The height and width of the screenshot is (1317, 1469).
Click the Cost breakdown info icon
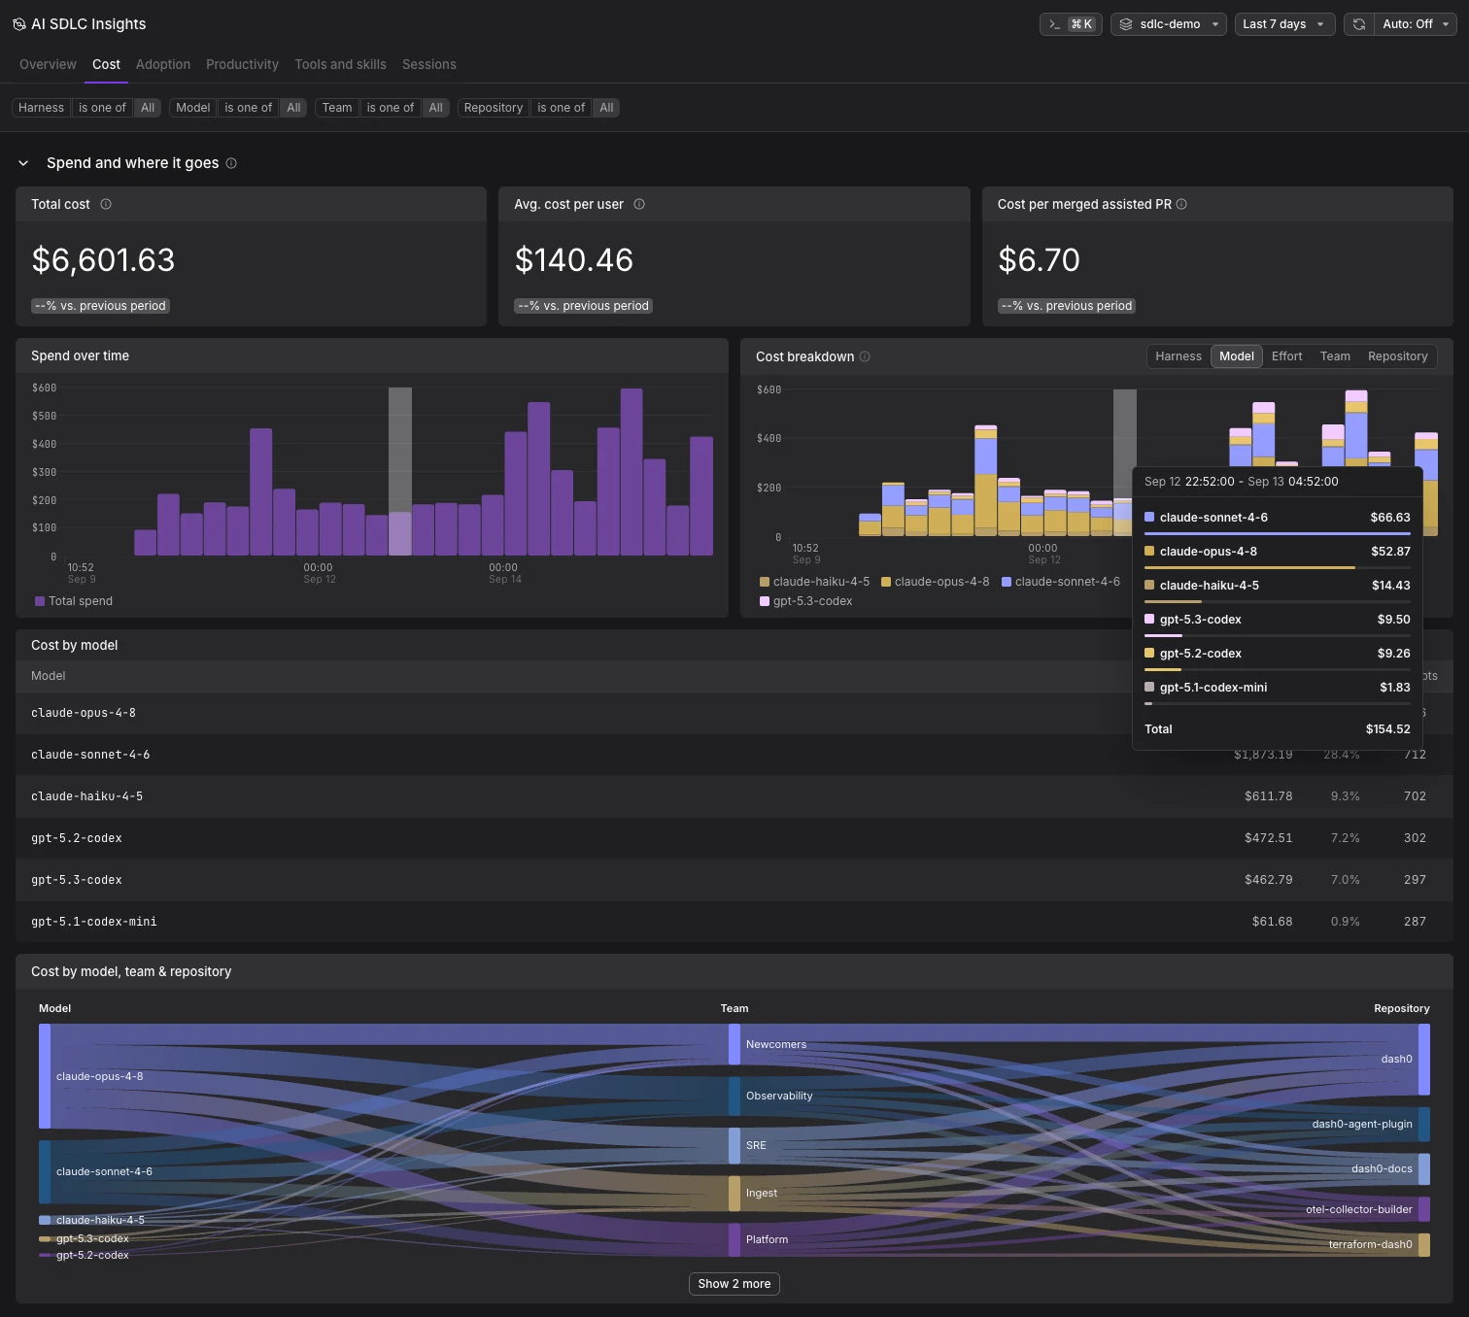[x=865, y=356]
